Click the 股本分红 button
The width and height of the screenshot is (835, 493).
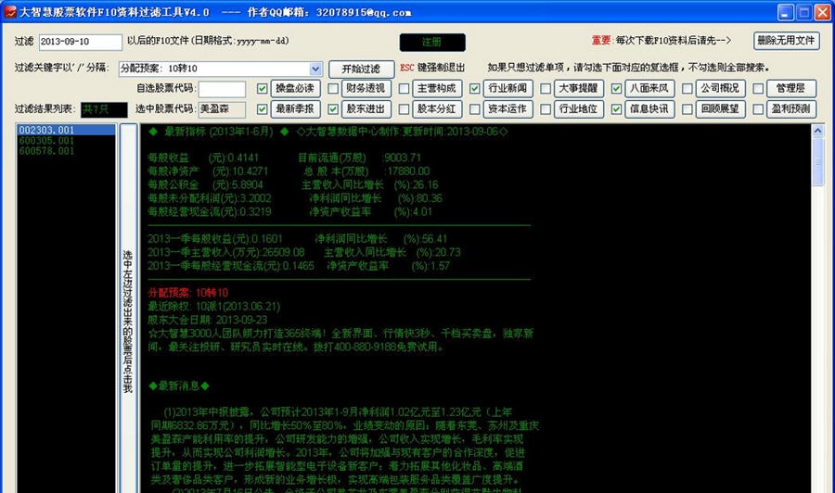tap(437, 109)
